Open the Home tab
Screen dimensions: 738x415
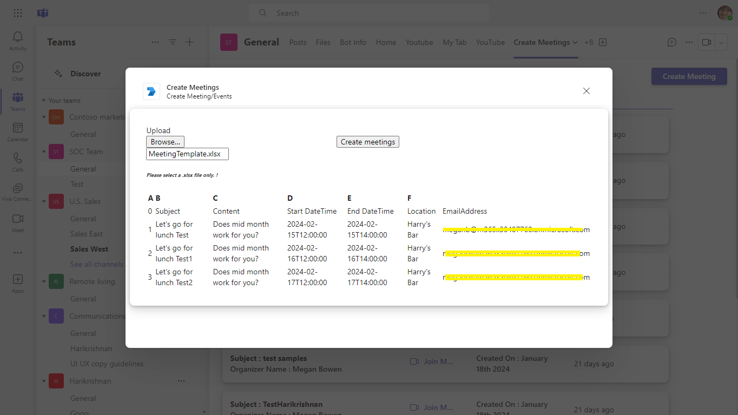click(x=386, y=42)
